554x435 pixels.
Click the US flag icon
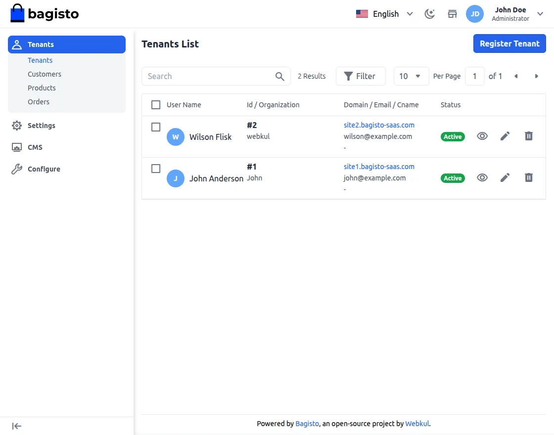coord(362,14)
